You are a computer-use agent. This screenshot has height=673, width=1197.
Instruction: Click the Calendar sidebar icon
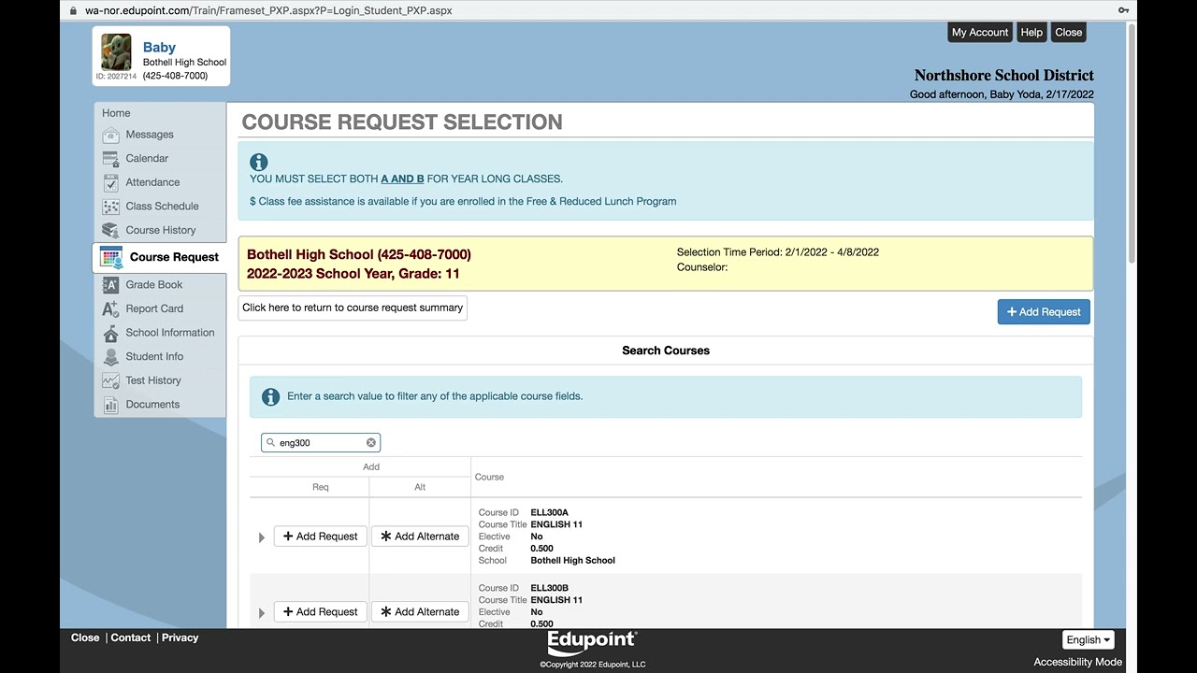click(x=110, y=159)
